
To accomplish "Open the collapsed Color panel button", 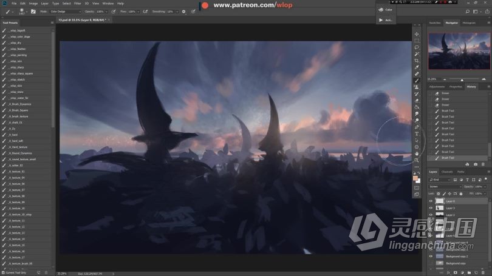I will point(386,10).
